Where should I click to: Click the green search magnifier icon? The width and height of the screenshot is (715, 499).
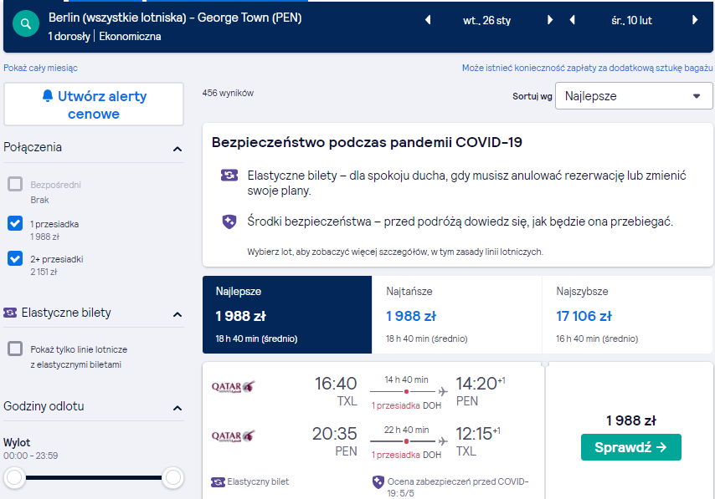[x=26, y=23]
